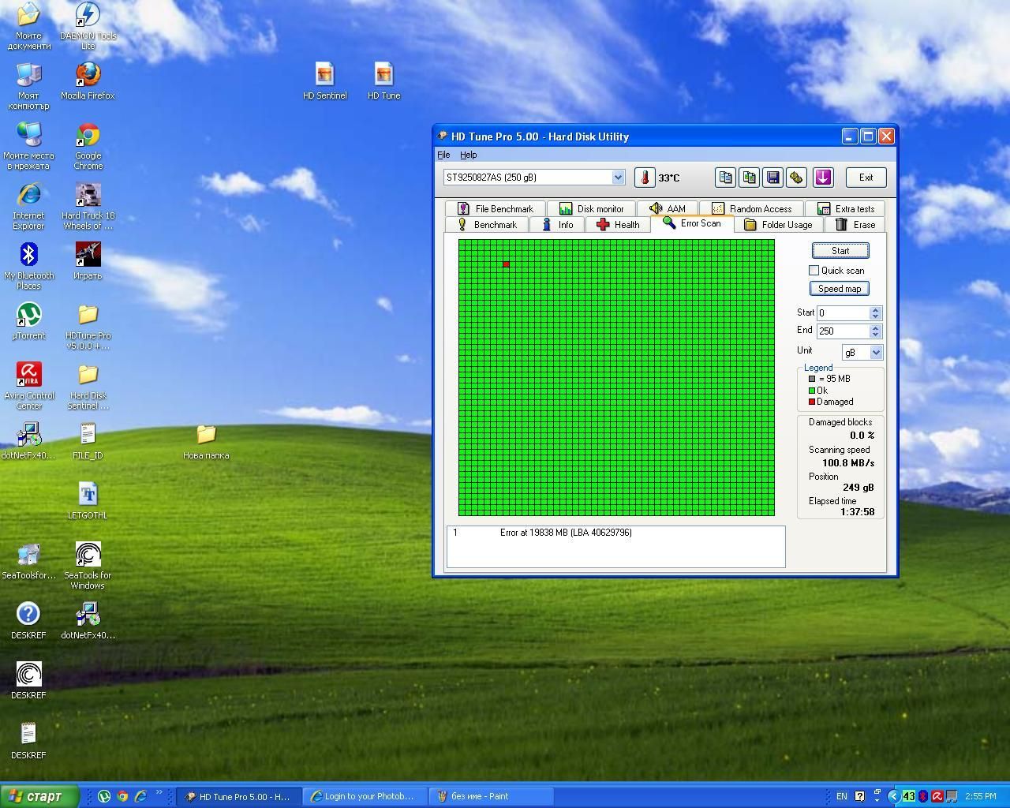
Task: Click the purple down-arrow toolbar icon
Action: coord(823,178)
